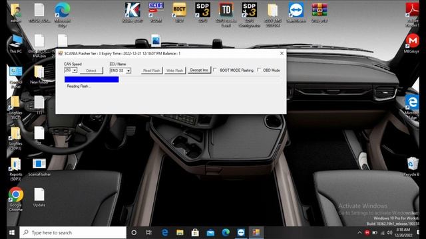The image size is (426, 239).
Task: Open the MEGAsync desktop shortcut
Action: (412, 43)
